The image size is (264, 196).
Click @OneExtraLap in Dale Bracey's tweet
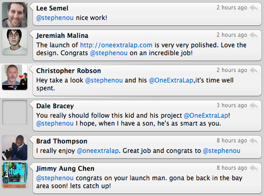click(206, 116)
